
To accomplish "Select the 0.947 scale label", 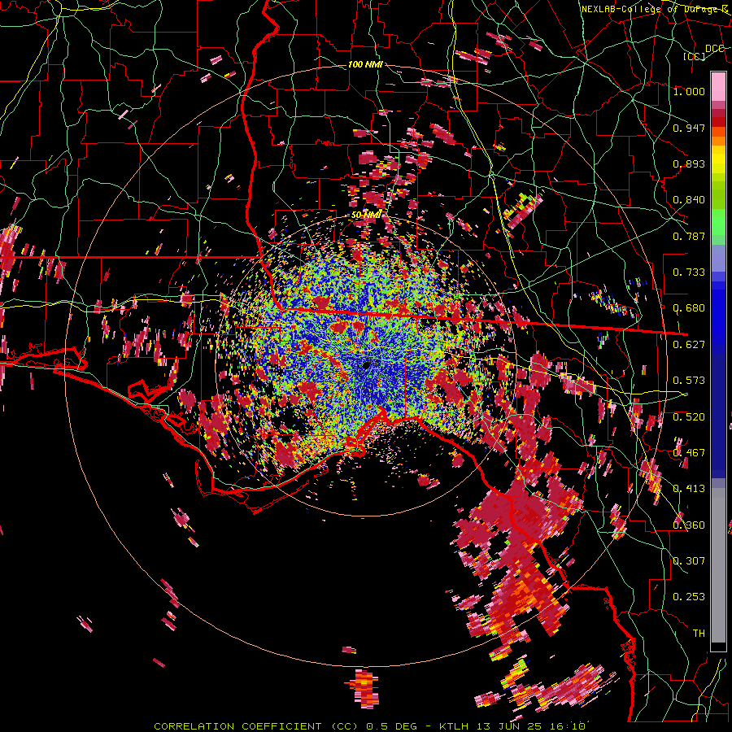I will (689, 128).
